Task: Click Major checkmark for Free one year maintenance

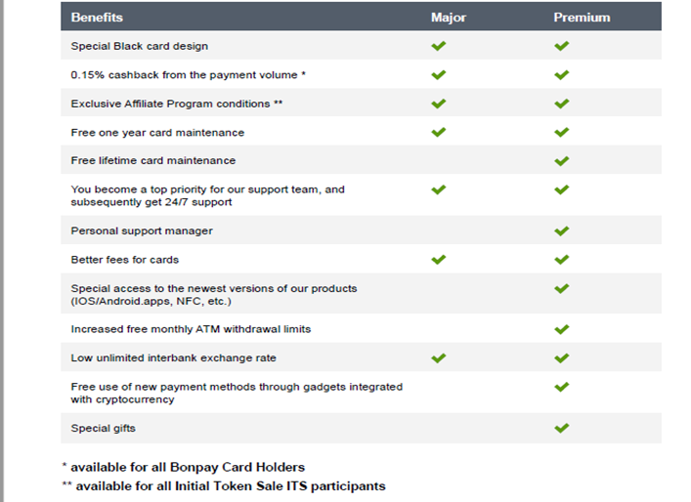Action: click(439, 132)
